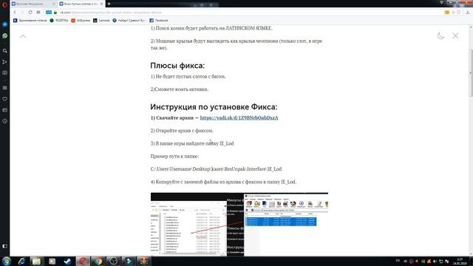Viewport: 473px width, 266px height.
Task: Open the system tray clock
Action: click(460, 262)
